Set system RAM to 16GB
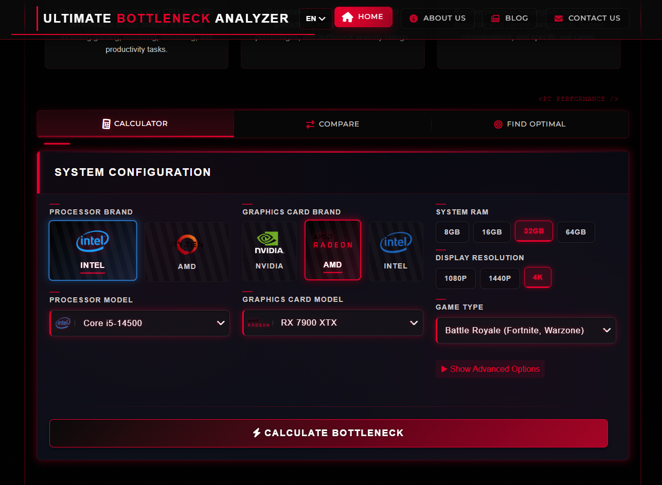Screen dimensions: 662x485 click(x=492, y=232)
